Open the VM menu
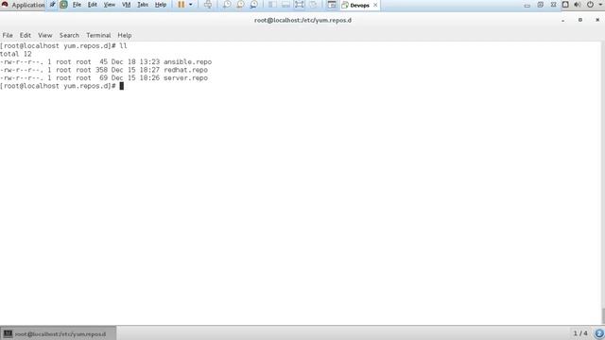 [x=126, y=5]
